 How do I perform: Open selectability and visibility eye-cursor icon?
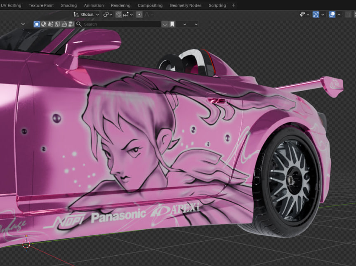[302, 14]
